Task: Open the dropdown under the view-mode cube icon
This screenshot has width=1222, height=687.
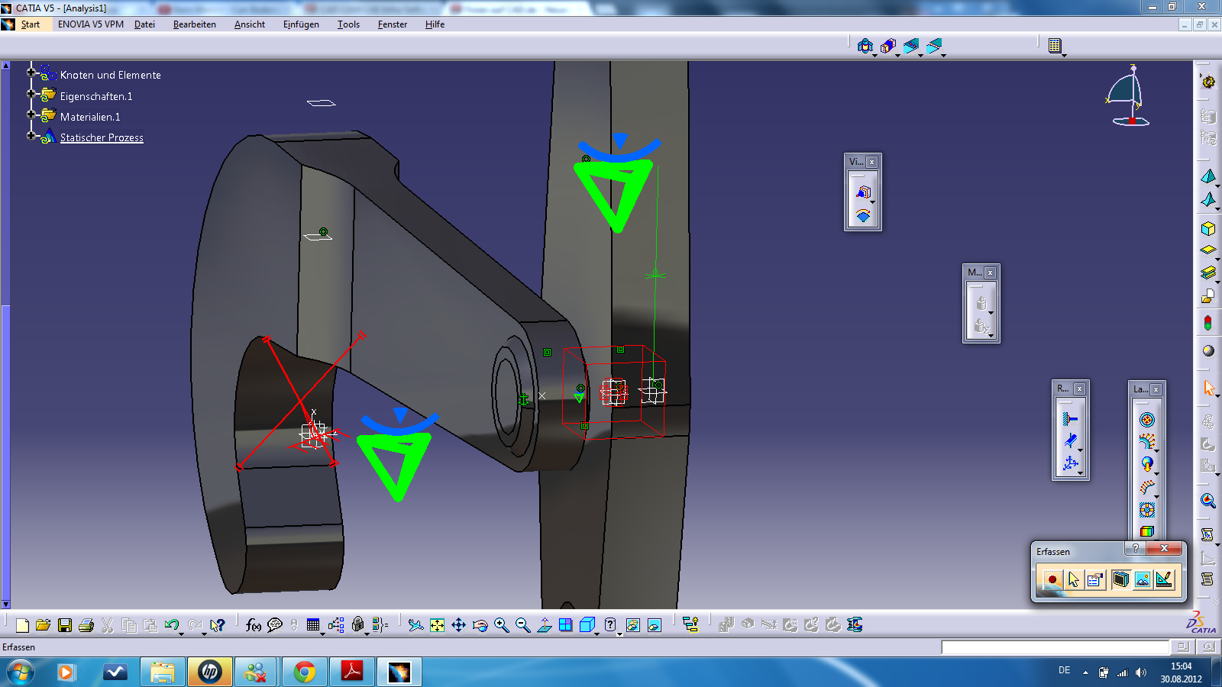Action: (x=596, y=634)
